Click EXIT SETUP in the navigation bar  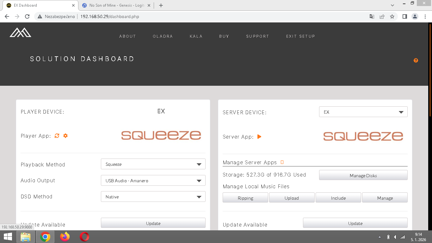[x=300, y=36]
